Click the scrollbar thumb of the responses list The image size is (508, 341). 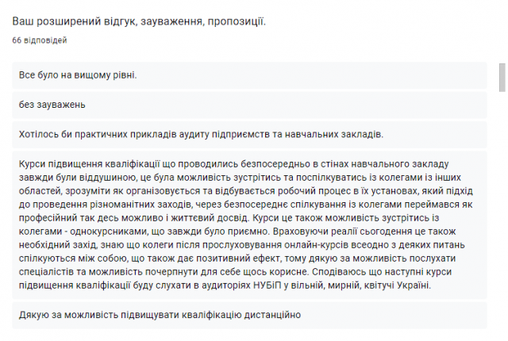502,78
